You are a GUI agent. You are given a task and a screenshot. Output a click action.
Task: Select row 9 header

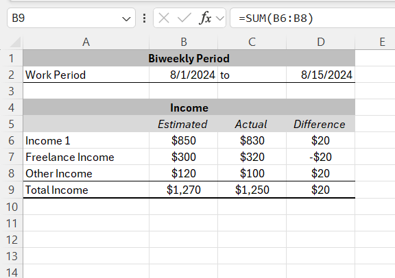click(12, 190)
